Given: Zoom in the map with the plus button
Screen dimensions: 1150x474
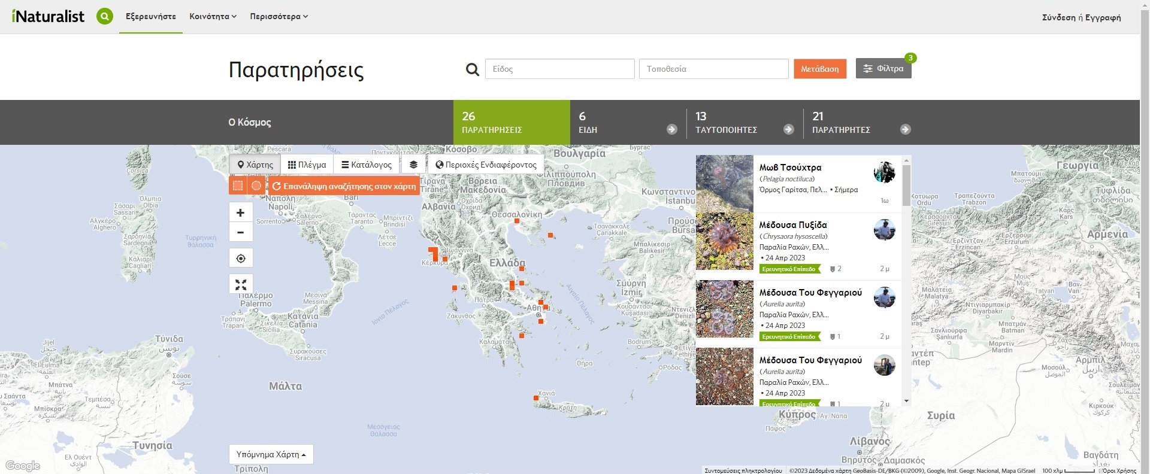Looking at the screenshot, I should pos(241,212).
